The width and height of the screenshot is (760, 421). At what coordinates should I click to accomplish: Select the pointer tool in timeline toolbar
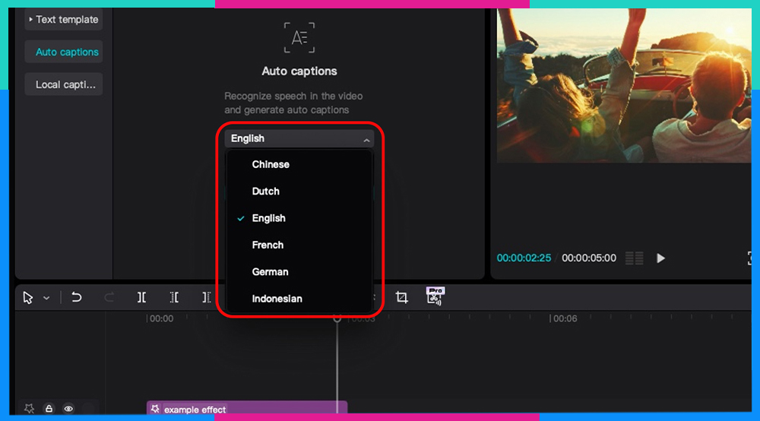pos(28,298)
